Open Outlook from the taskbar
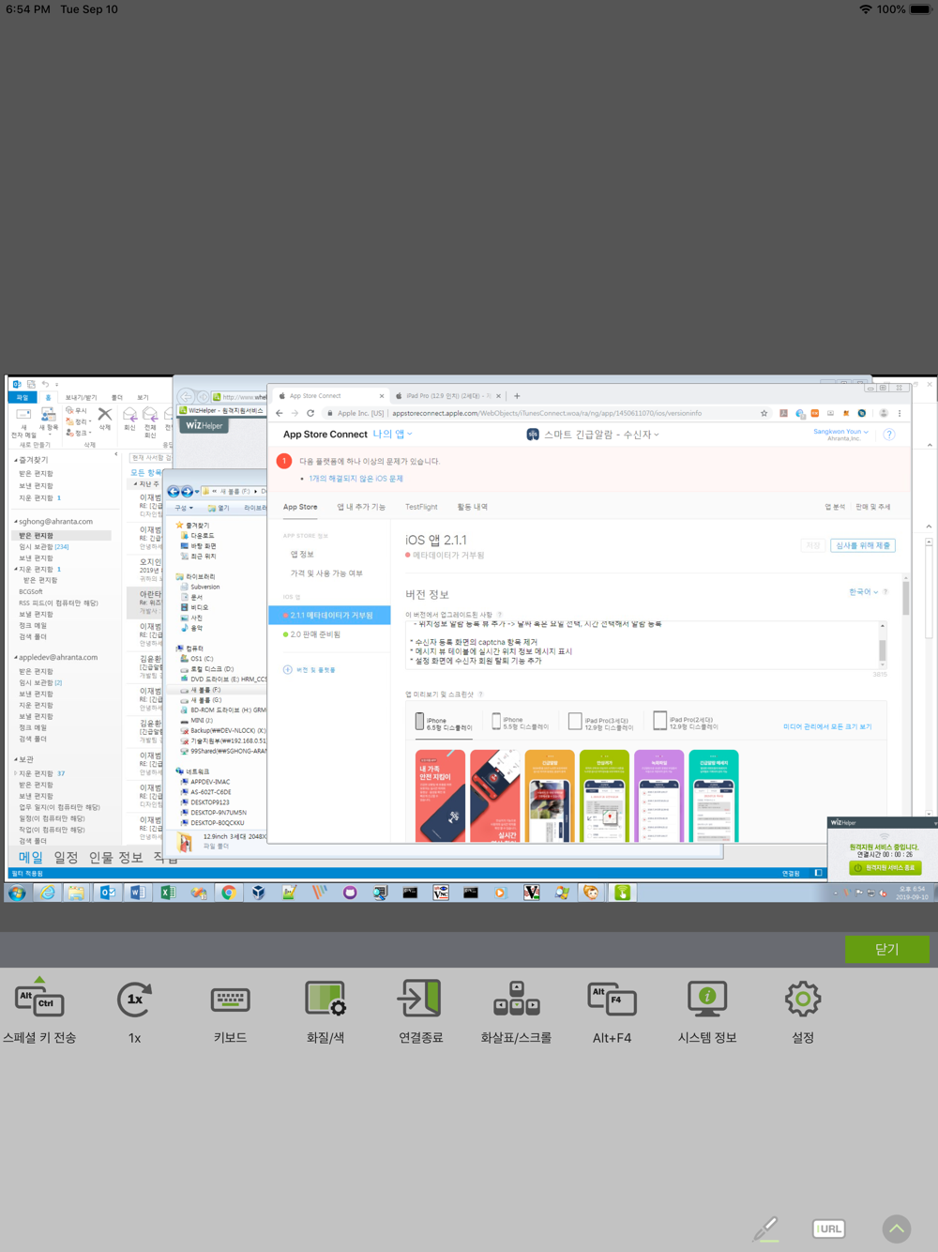The height and width of the screenshot is (1252, 938). 107,893
